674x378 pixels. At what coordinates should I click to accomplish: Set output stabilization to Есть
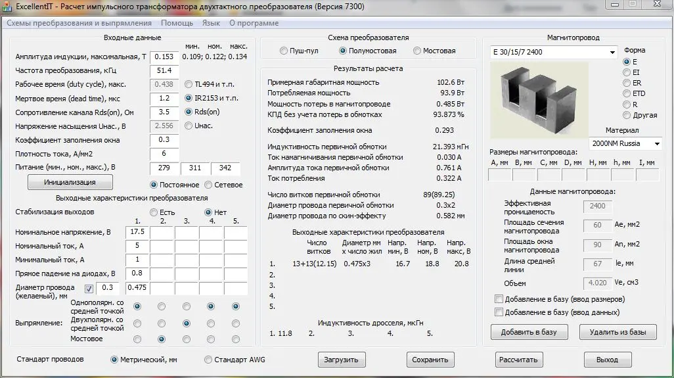pyautogui.click(x=162, y=212)
